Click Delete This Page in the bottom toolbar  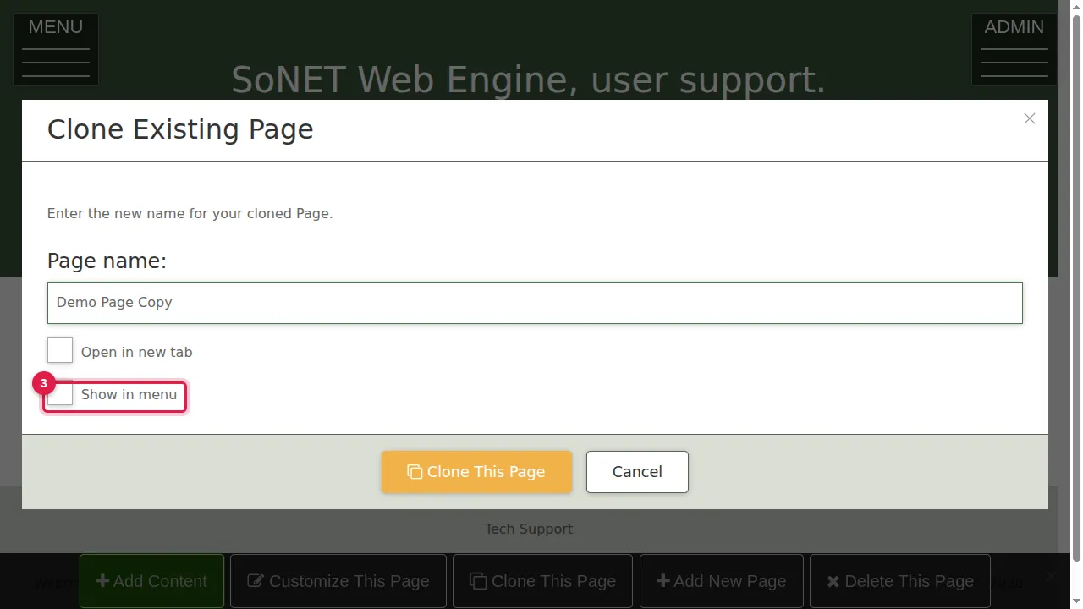coord(900,581)
